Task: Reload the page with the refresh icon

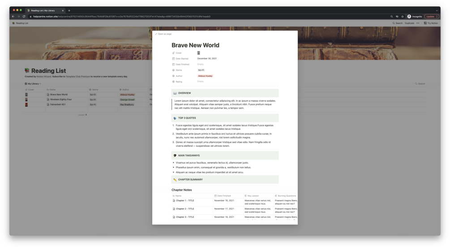Action: 24,17
